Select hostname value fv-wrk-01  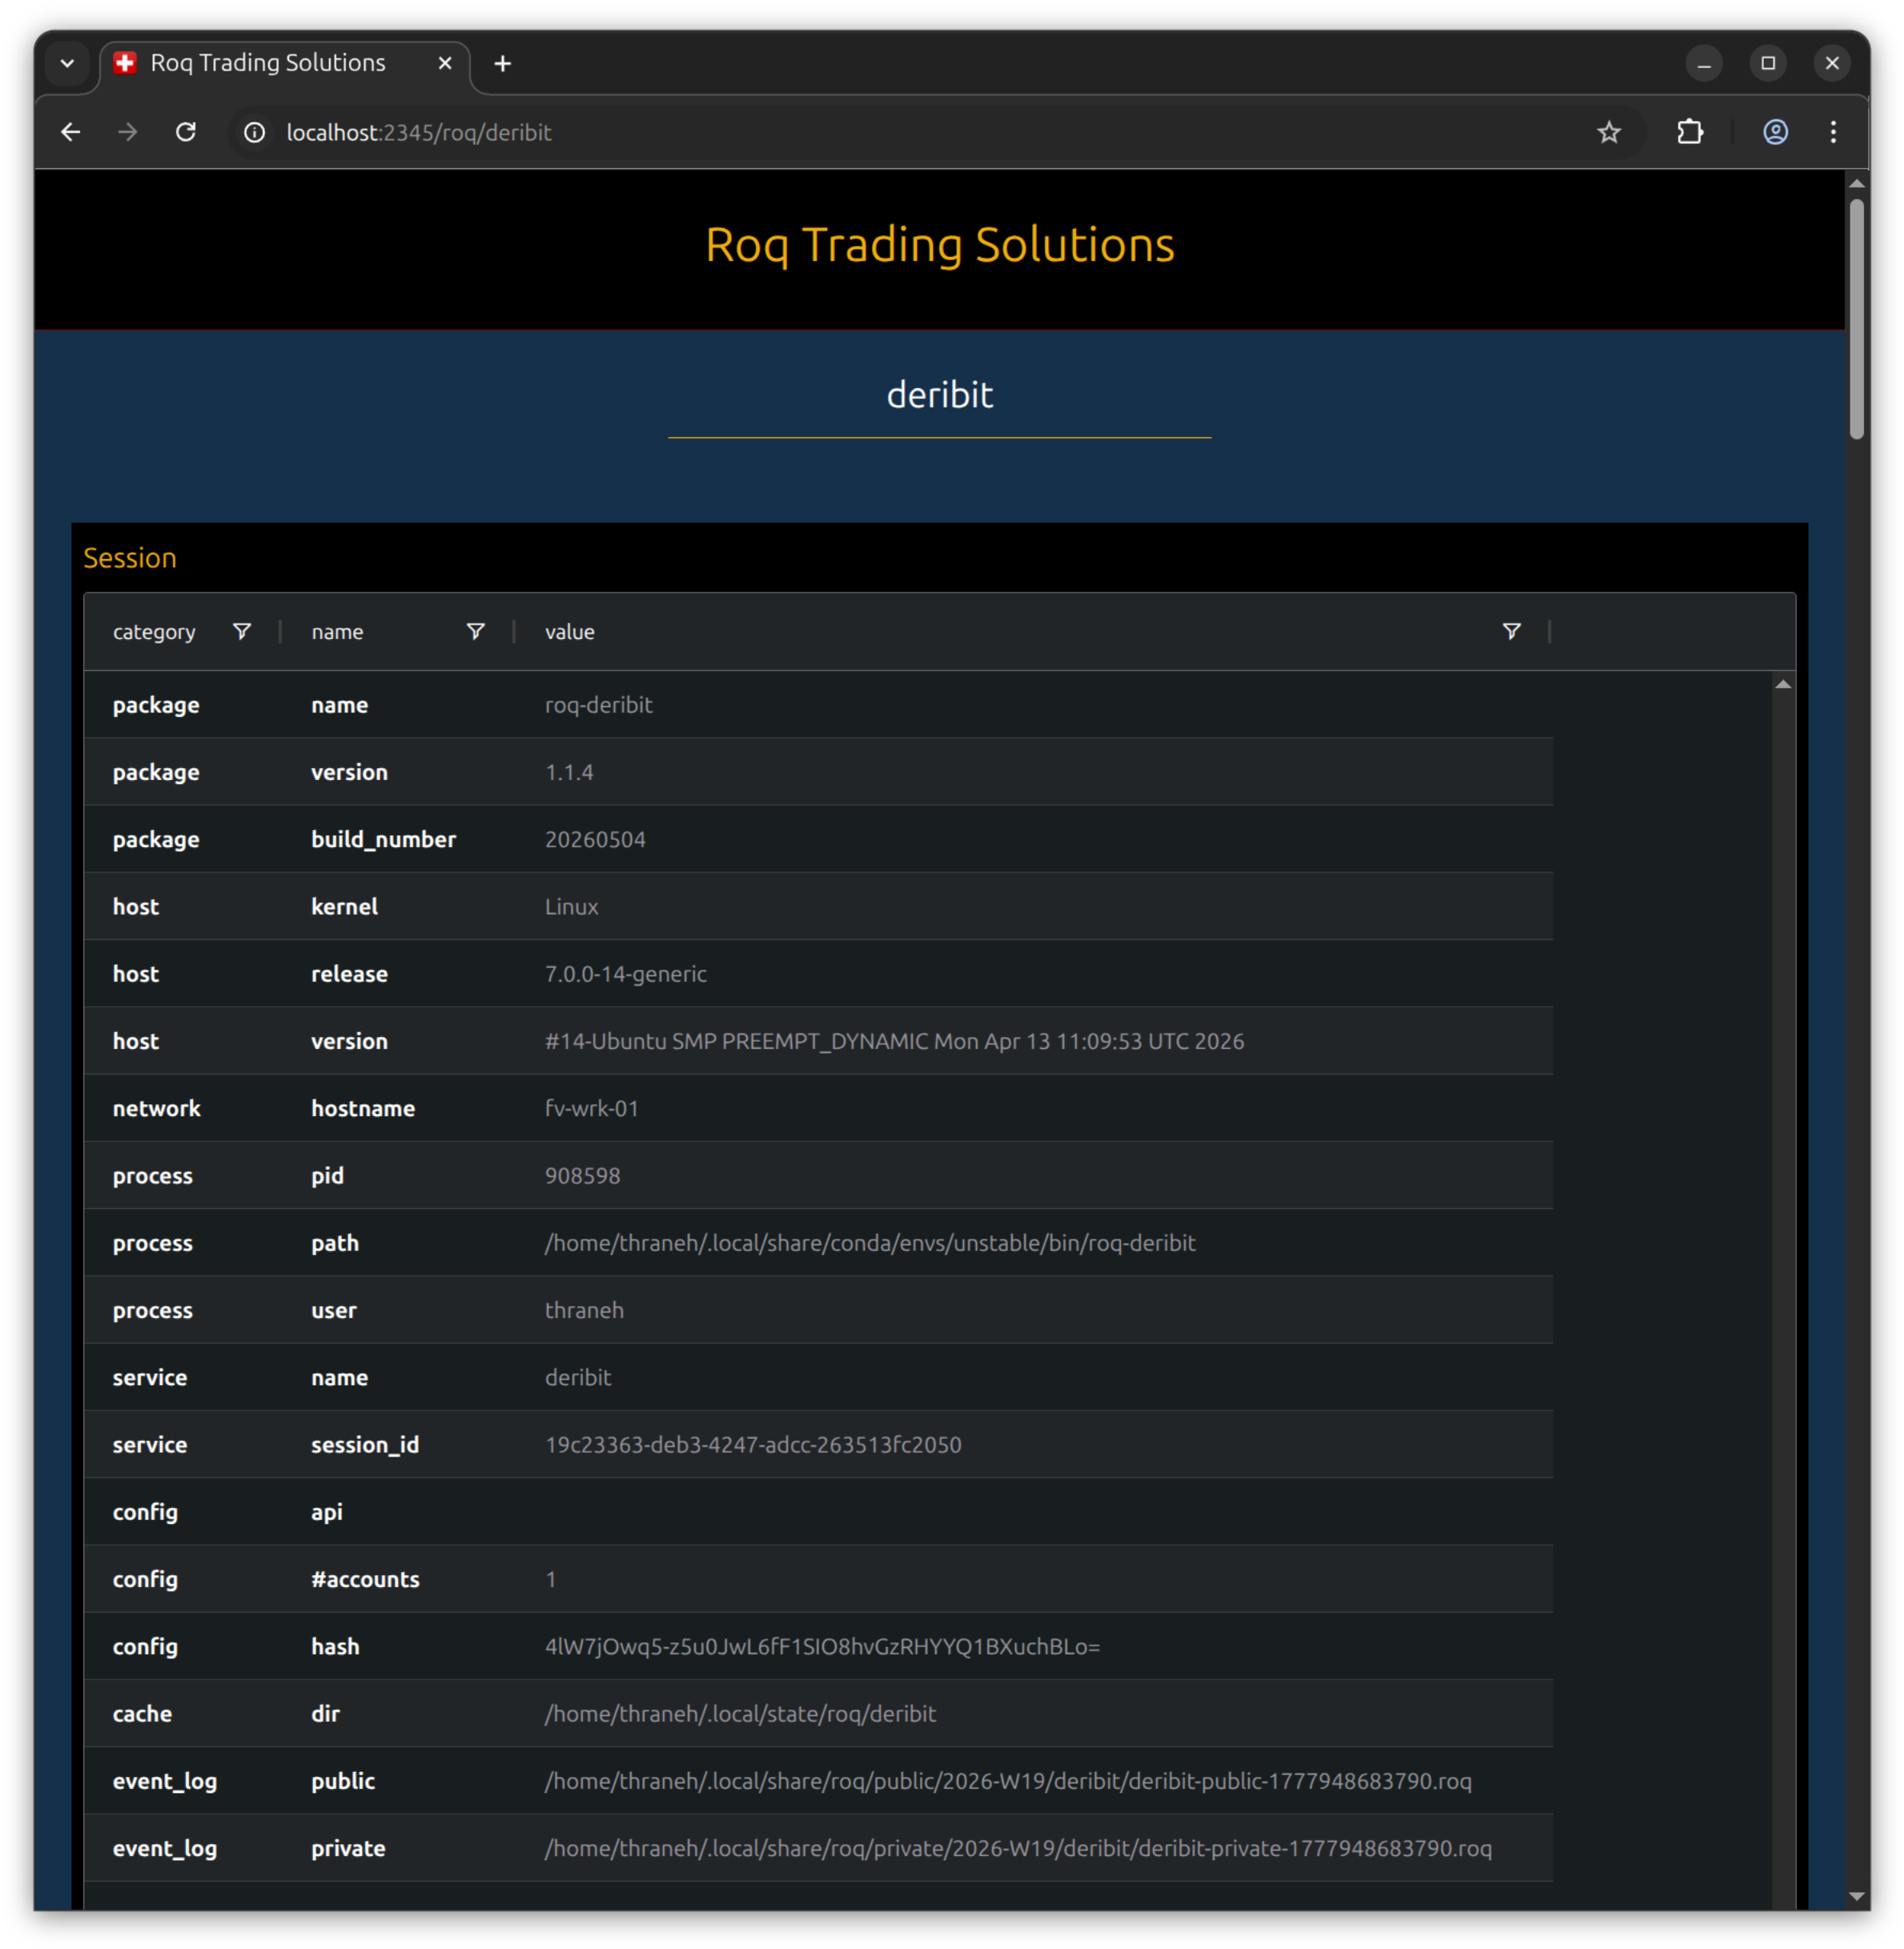point(591,1108)
